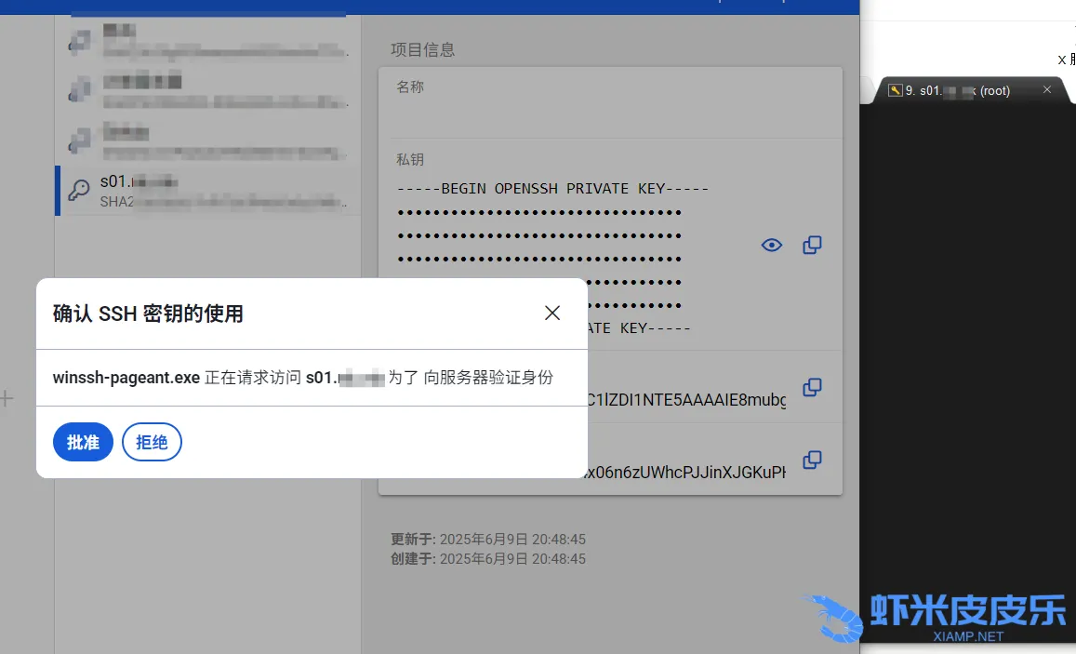The width and height of the screenshot is (1076, 654).
Task: Click the 项目信息 section heading
Action: point(422,50)
